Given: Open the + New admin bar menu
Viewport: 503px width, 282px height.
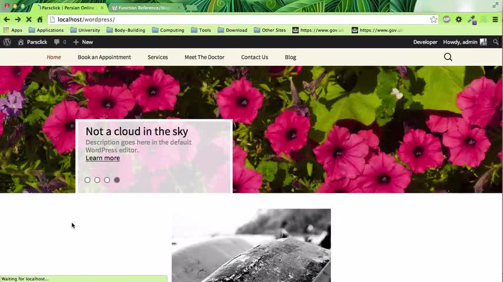Looking at the screenshot, I should pyautogui.click(x=83, y=42).
